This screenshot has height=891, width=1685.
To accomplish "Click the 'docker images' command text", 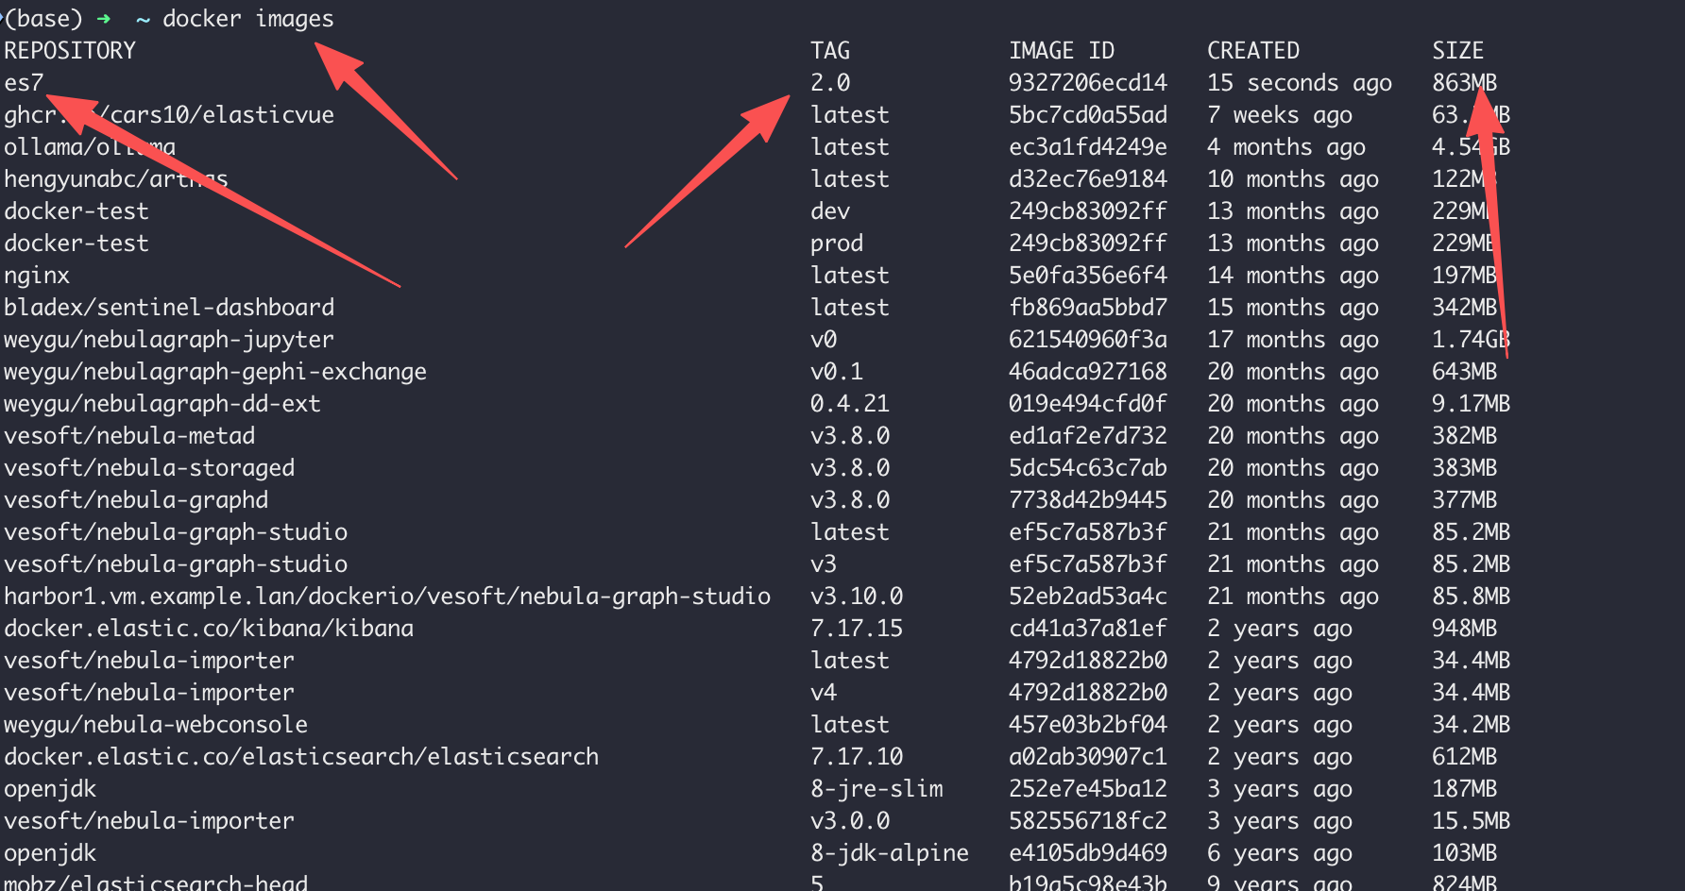I will 247,19.
